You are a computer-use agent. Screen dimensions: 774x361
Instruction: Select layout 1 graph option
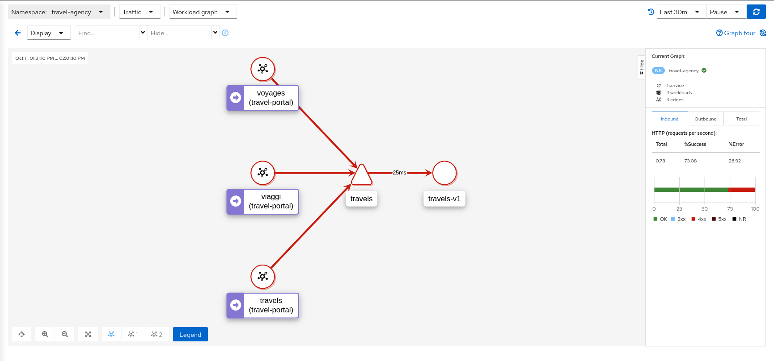click(133, 334)
